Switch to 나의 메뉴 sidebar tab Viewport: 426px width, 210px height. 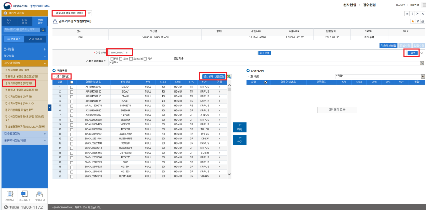coord(24,21)
